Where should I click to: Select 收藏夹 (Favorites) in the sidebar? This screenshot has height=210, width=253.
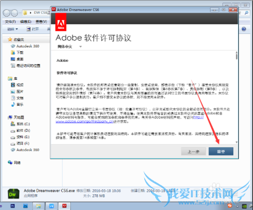(16, 40)
